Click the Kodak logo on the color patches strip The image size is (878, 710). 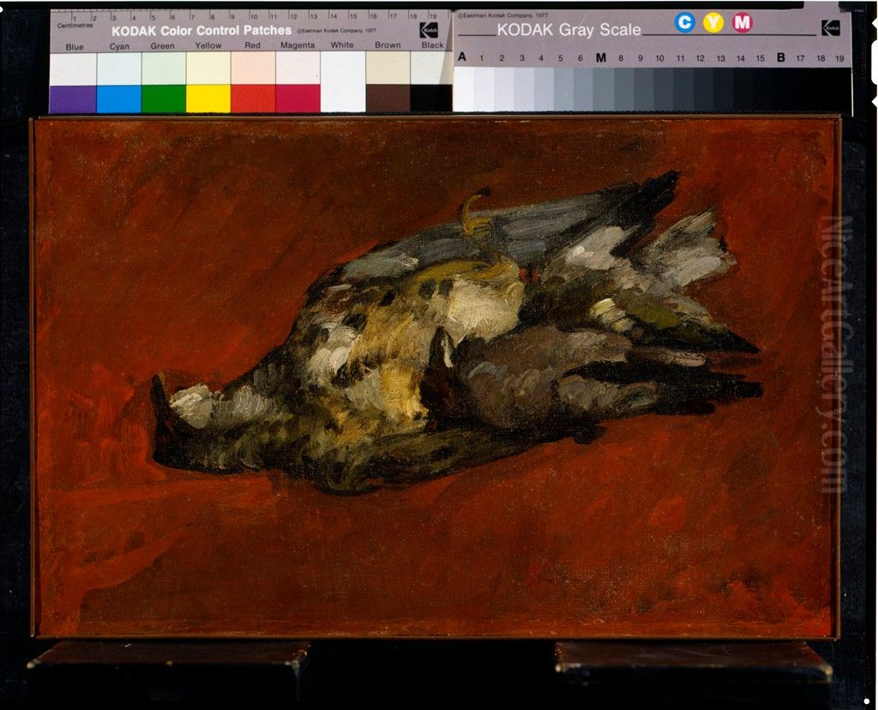click(x=430, y=28)
